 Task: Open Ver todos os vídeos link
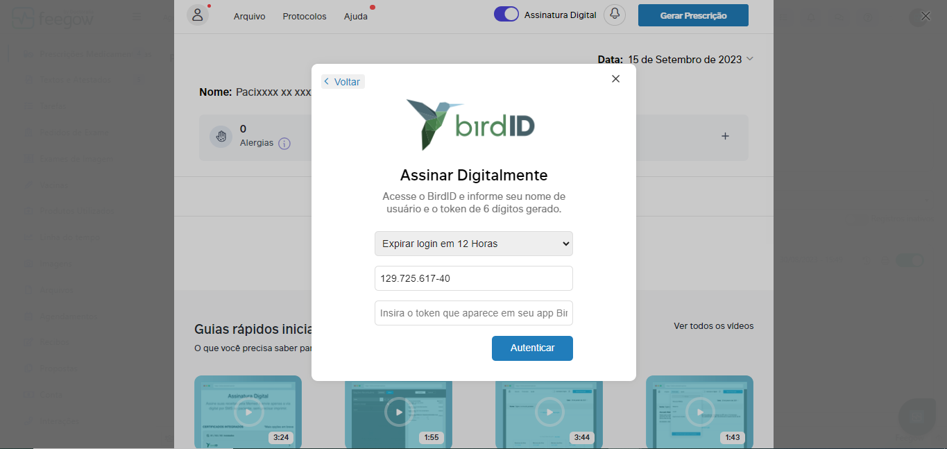click(713, 326)
